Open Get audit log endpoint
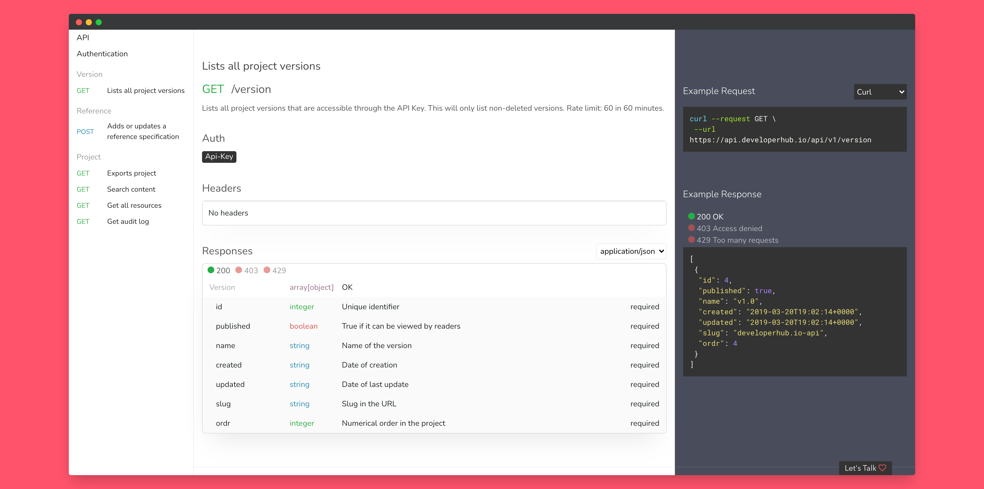 [128, 221]
